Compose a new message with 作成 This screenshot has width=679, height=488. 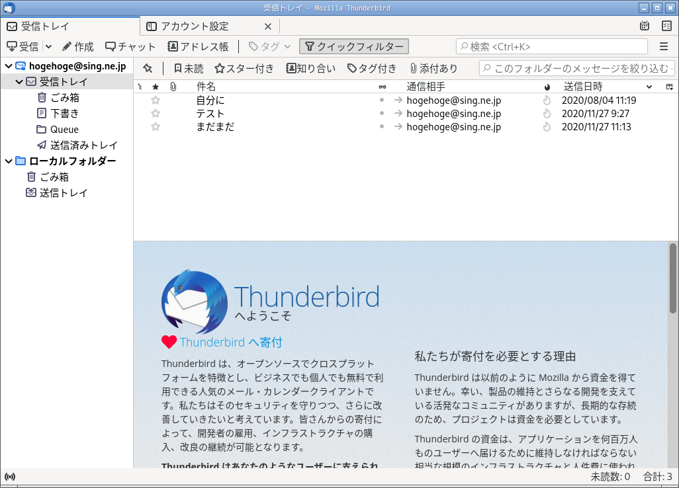[x=77, y=46]
